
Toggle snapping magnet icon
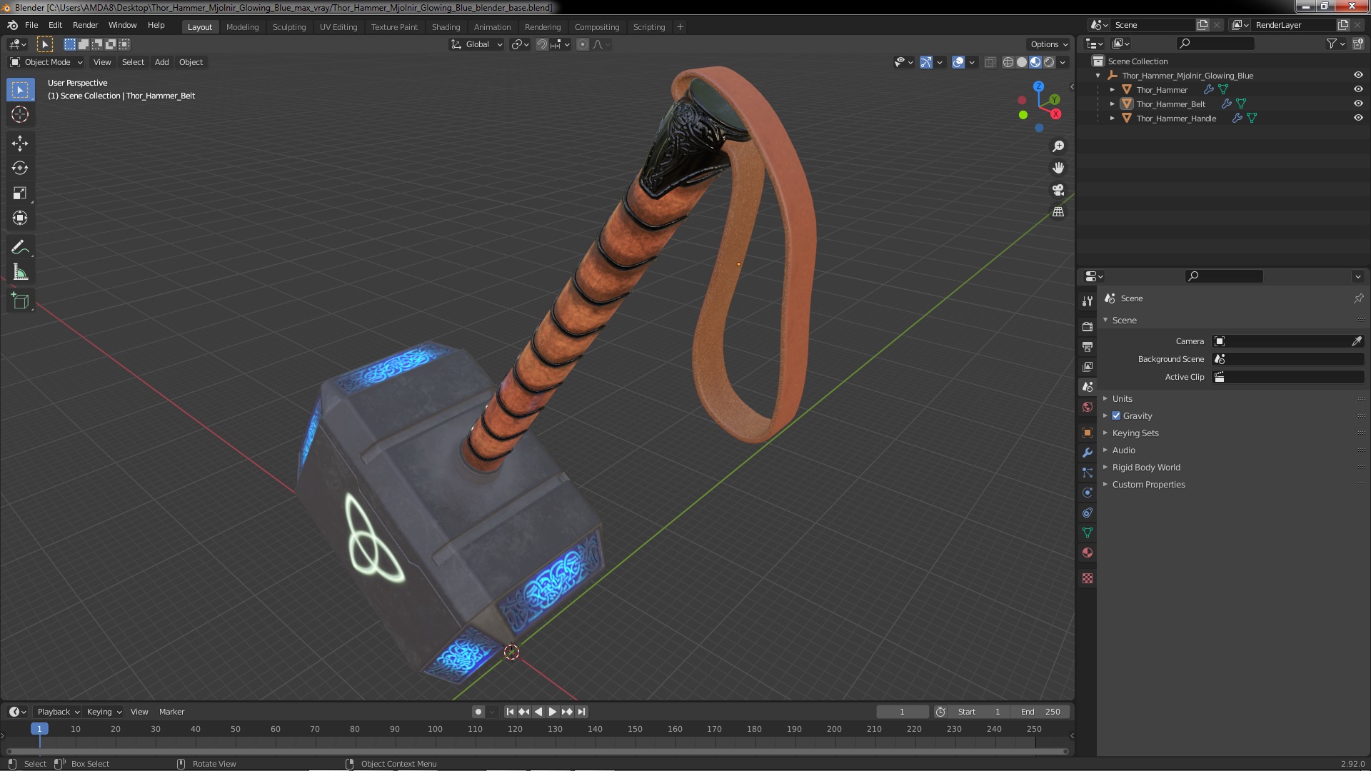[x=542, y=44]
